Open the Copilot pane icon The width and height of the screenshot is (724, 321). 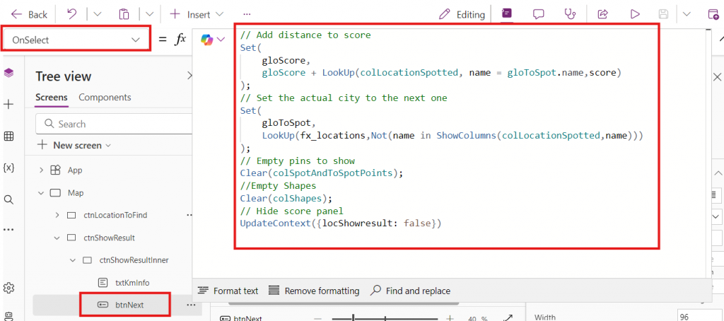click(x=507, y=14)
